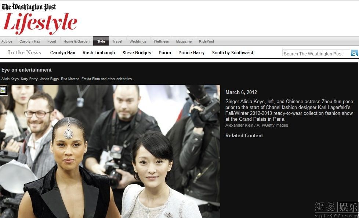359x218 pixels.
Task: Click the Purim news link
Action: tap(165, 53)
